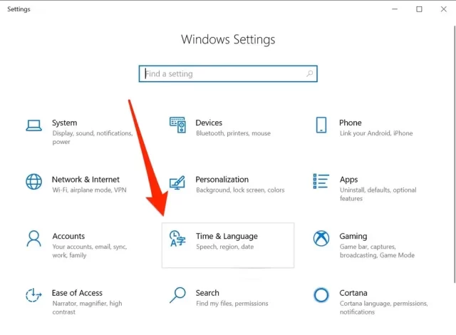Click 'Link your Android, iPhone' description
This screenshot has height=335, width=456.
point(376,133)
